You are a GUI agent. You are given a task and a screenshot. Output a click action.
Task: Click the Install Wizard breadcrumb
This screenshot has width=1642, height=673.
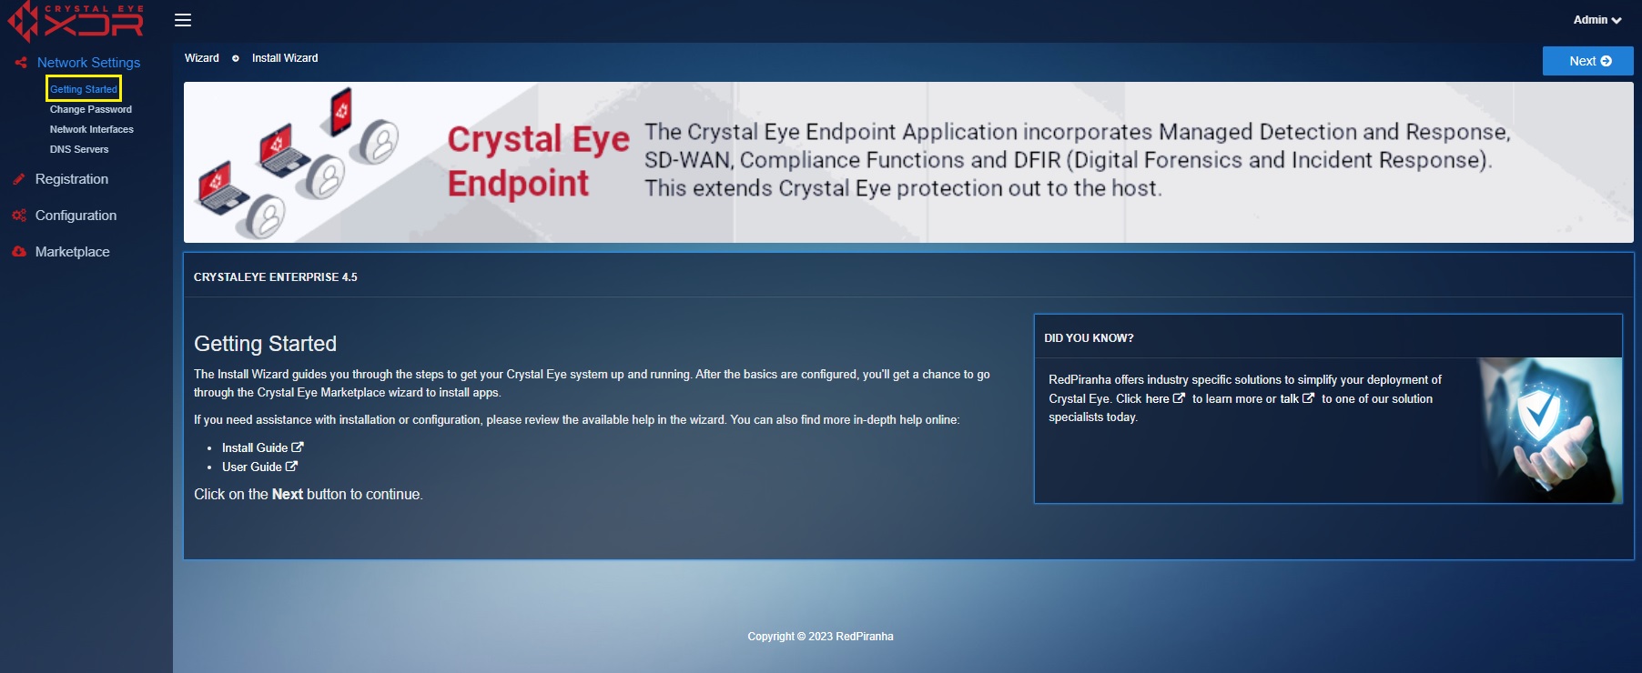click(x=285, y=58)
